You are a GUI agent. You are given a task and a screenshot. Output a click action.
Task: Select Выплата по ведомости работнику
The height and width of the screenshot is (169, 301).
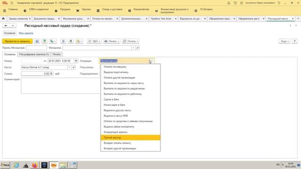pyautogui.click(x=131, y=94)
